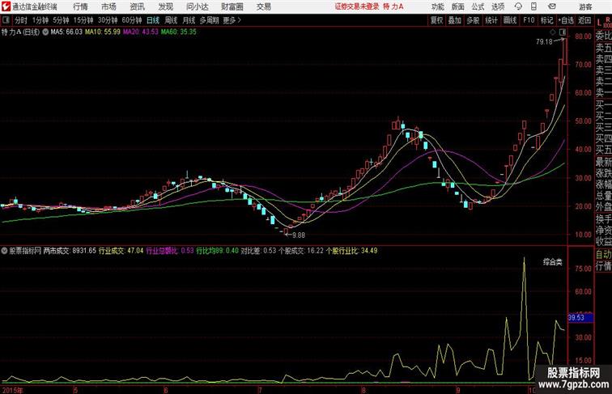Click the 行比均89: 0.40 value
612x394 pixels.
click(217, 251)
